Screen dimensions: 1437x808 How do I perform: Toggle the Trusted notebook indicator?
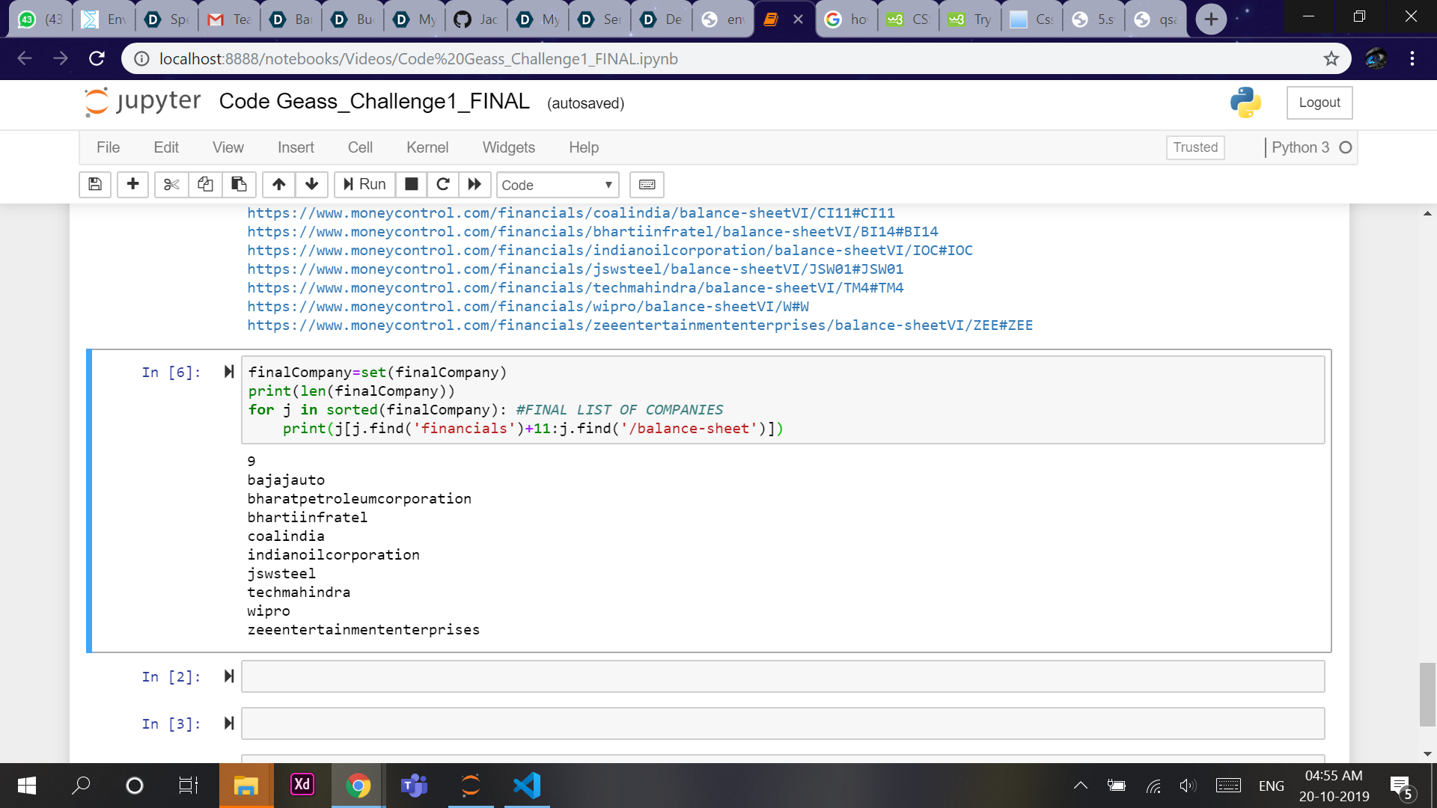click(1195, 147)
